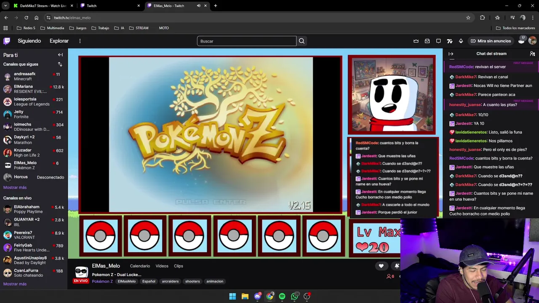This screenshot has width=539, height=303.
Task: Open Todos los marcadores folder
Action: 515,28
